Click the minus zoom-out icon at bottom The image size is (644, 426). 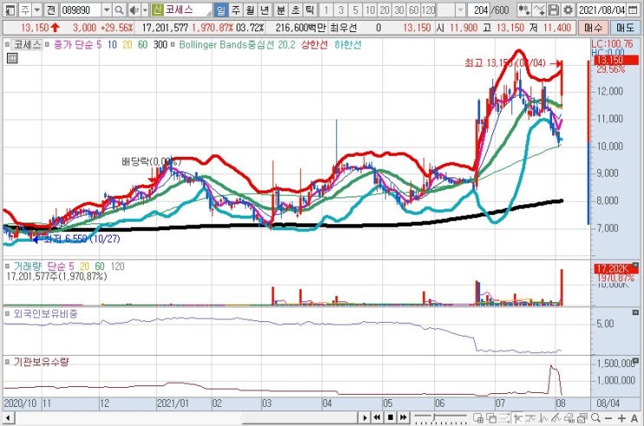tap(608, 418)
